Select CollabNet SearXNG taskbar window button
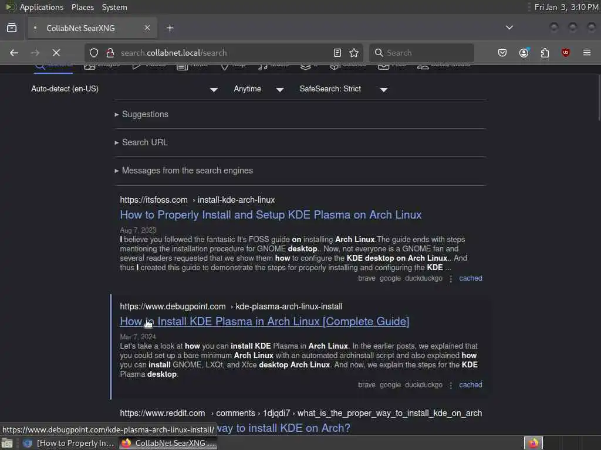The height and width of the screenshot is (450, 601). pos(168,443)
